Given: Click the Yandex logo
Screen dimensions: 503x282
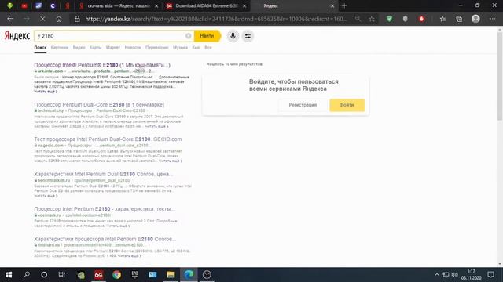Looking at the screenshot, I should click(x=17, y=36).
